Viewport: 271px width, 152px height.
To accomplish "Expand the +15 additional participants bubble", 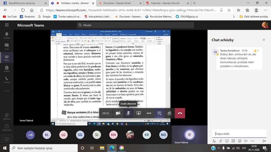I will [x=30, y=135].
